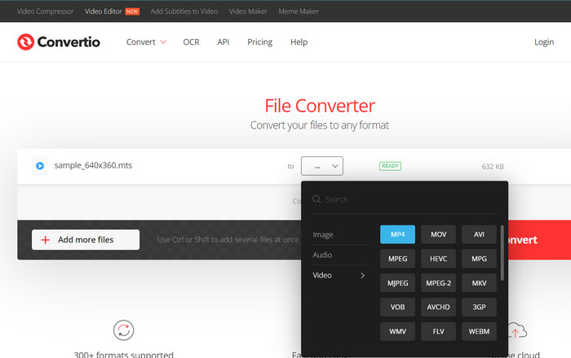Open the OCR page
Image resolution: width=571 pixels, height=358 pixels.
191,42
